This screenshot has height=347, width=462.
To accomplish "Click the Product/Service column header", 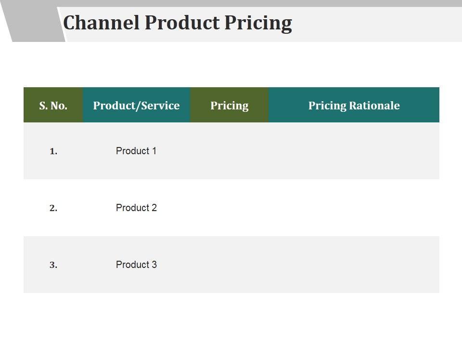I will [136, 106].
